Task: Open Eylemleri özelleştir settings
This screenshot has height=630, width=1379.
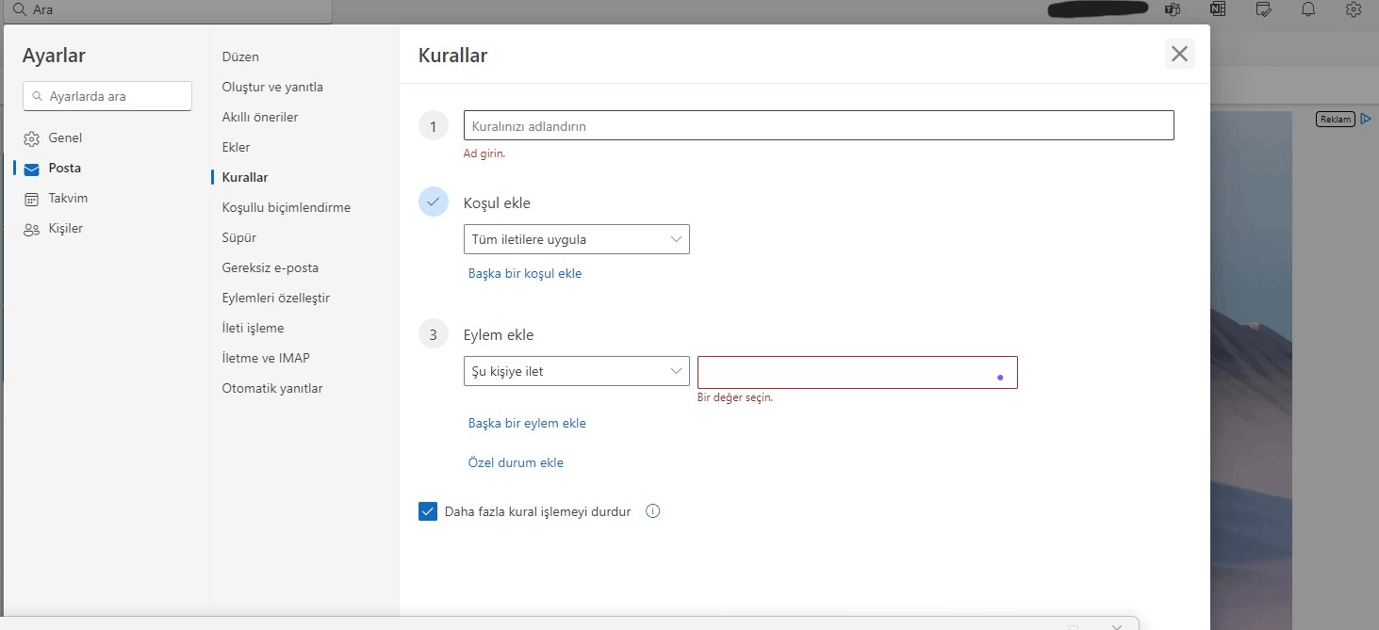Action: click(276, 298)
